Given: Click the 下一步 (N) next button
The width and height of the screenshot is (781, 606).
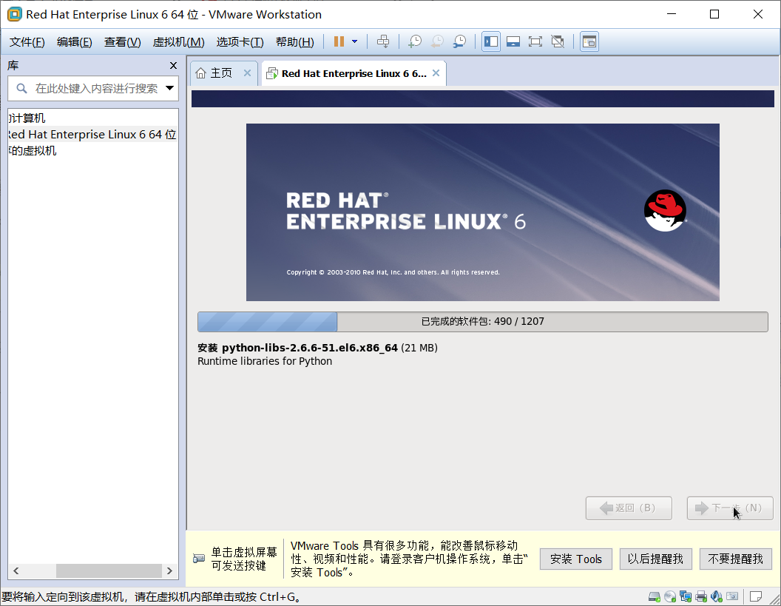Looking at the screenshot, I should [x=730, y=508].
